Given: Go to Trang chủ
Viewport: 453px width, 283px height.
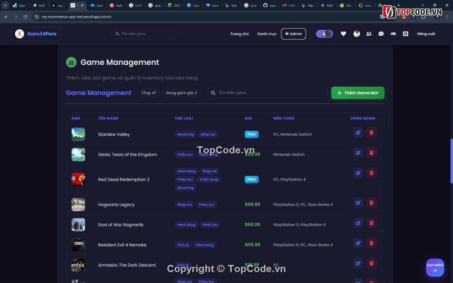Looking at the screenshot, I should click(x=239, y=34).
